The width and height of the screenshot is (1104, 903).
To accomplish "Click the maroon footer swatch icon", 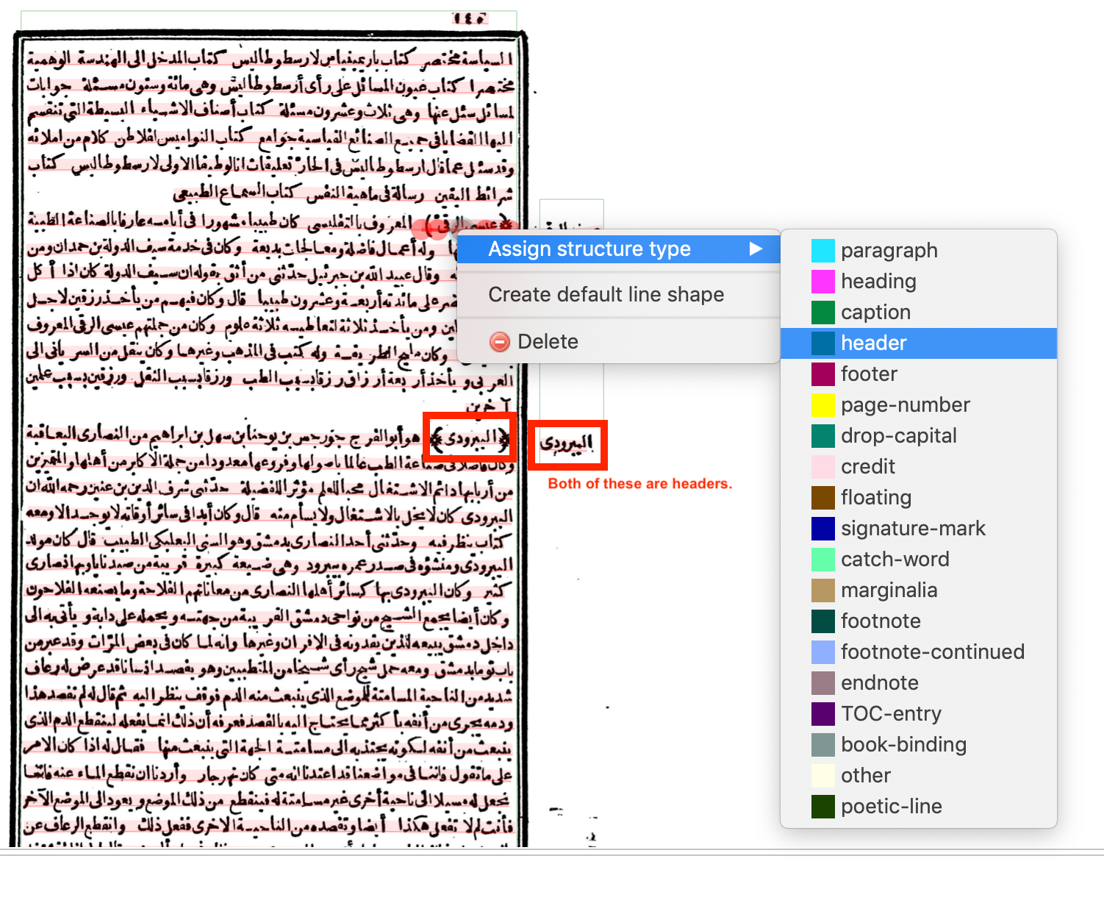I will click(x=822, y=374).
